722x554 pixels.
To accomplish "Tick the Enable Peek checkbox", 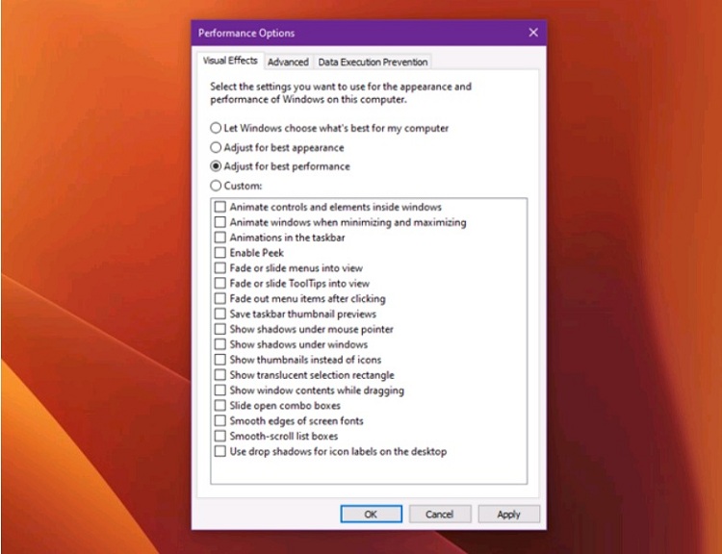I will [220, 253].
